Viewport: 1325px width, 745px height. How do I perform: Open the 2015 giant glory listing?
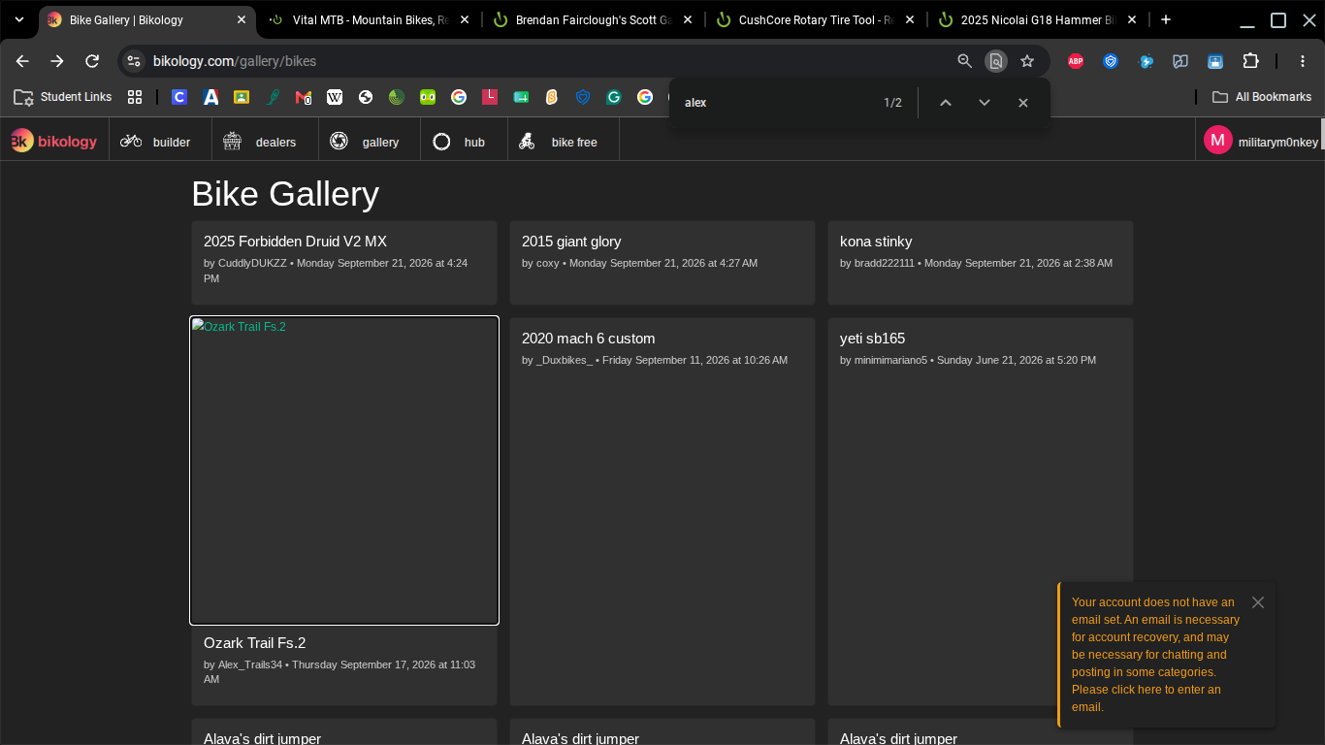pyautogui.click(x=571, y=242)
